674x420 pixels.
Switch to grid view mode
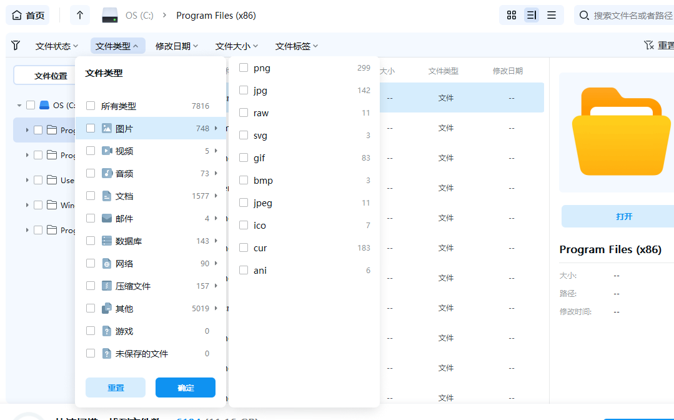click(x=511, y=14)
